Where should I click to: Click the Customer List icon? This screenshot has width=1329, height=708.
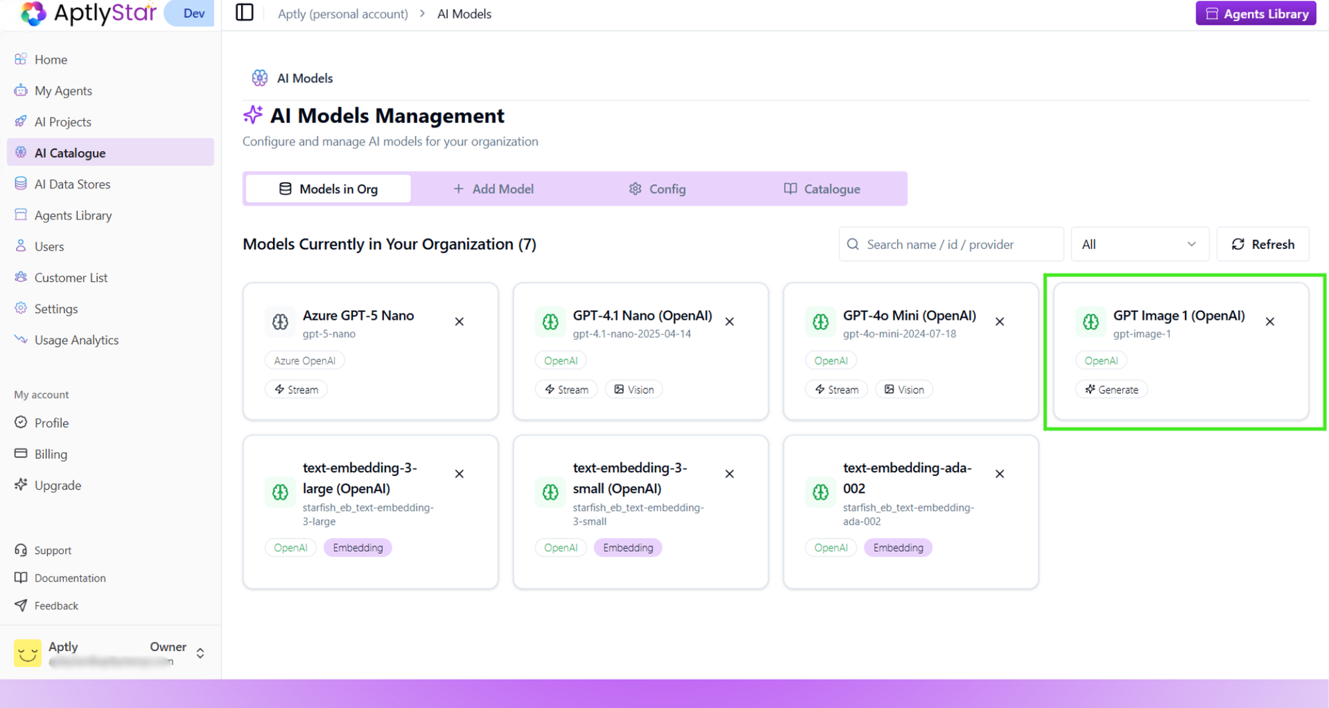click(21, 277)
